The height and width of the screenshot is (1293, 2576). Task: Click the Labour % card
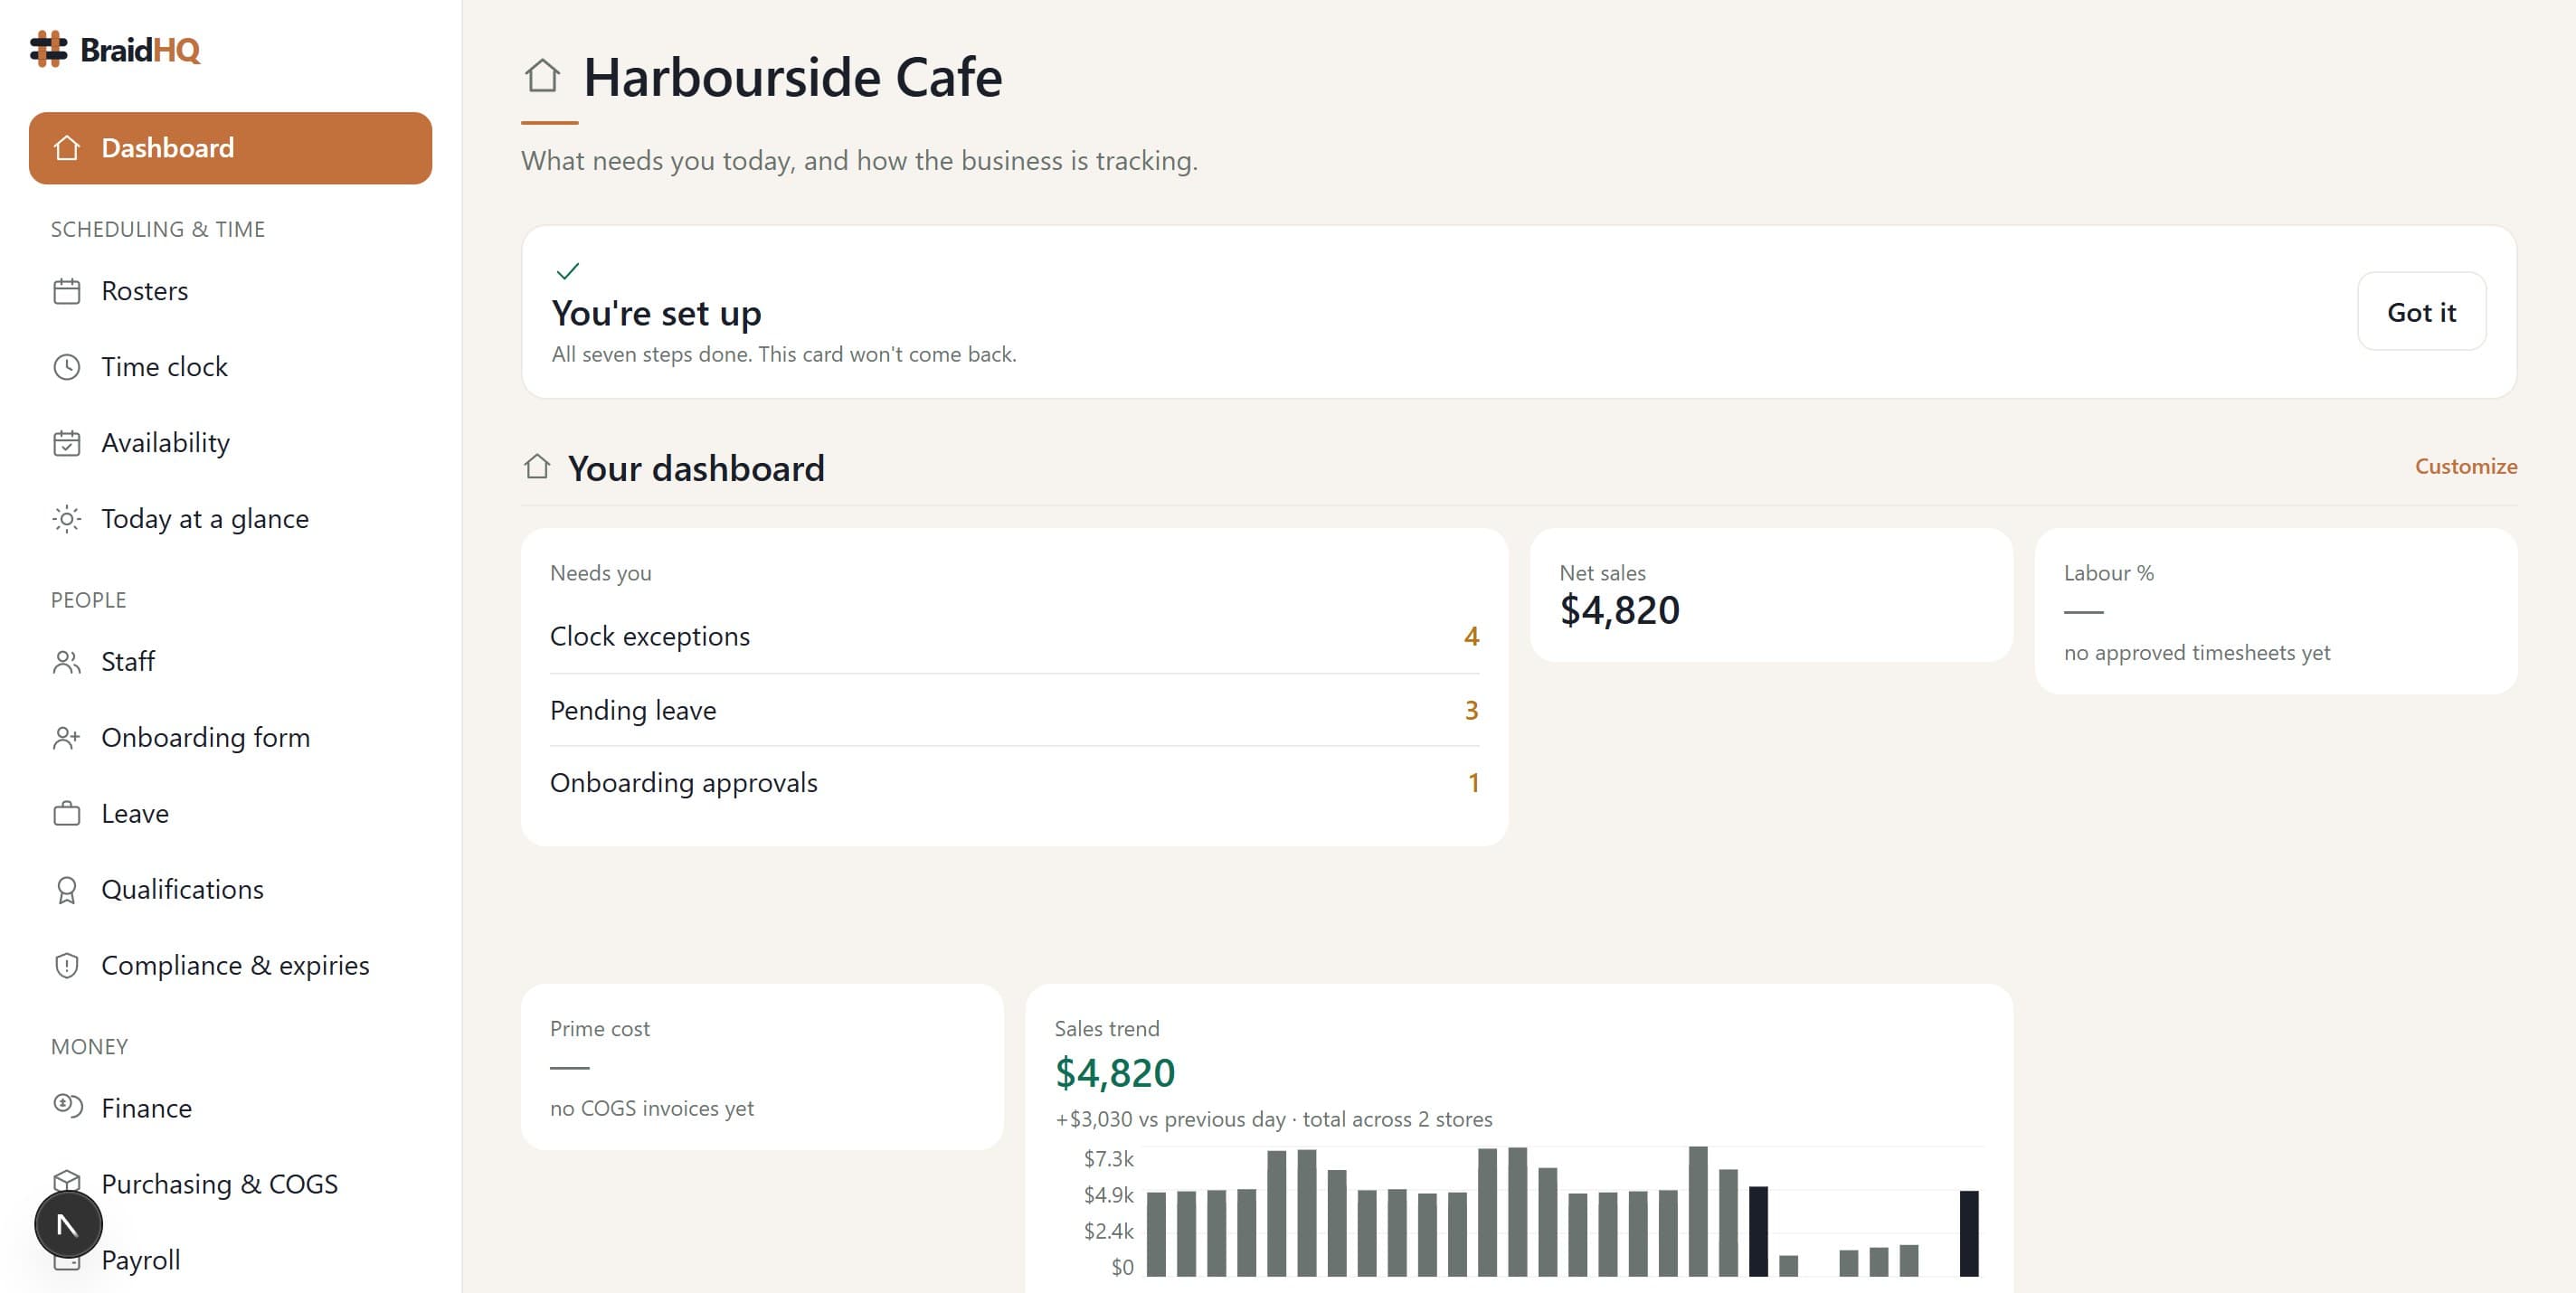2276,611
